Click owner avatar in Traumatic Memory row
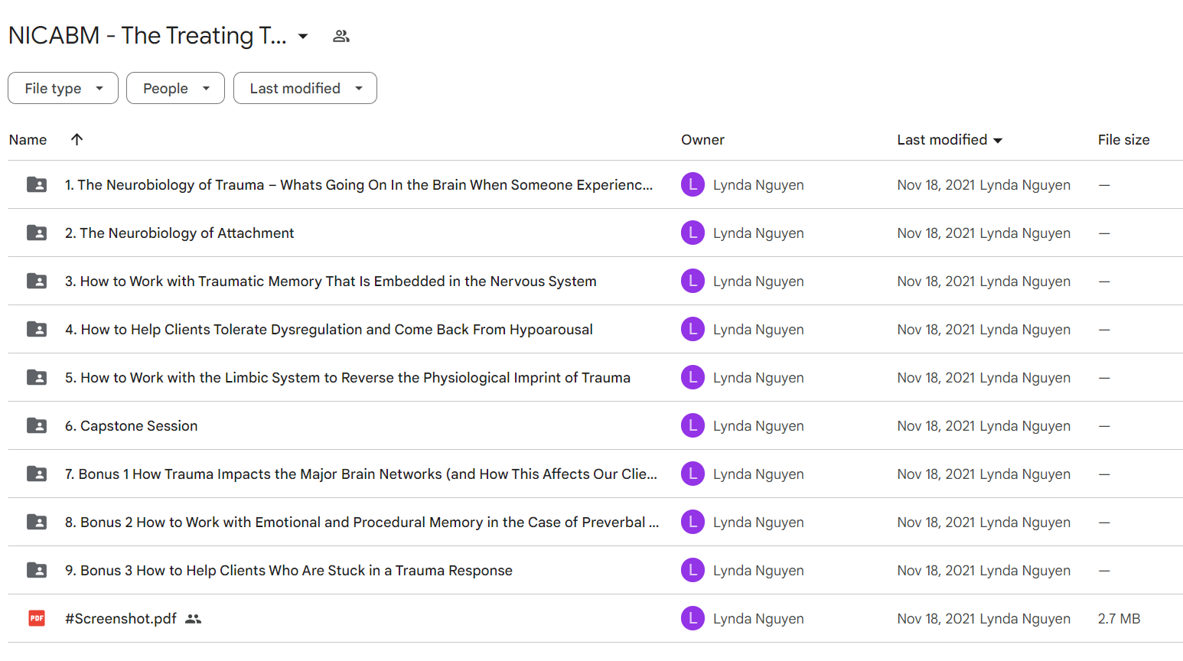 (693, 281)
